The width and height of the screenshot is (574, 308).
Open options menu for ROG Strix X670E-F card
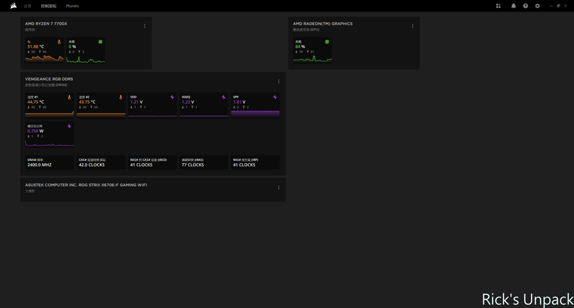pyautogui.click(x=278, y=187)
